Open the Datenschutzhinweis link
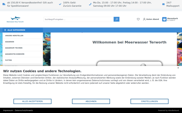 [24, 110]
